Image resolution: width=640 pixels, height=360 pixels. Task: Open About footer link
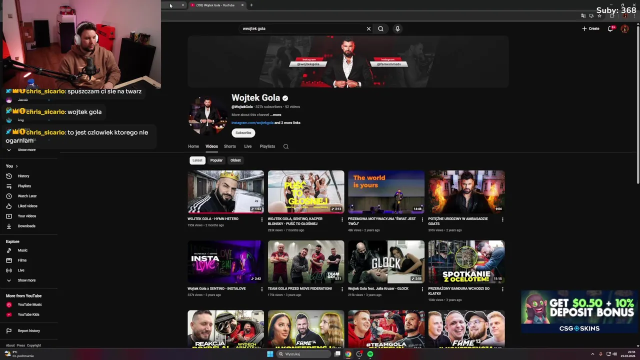pos(10,345)
